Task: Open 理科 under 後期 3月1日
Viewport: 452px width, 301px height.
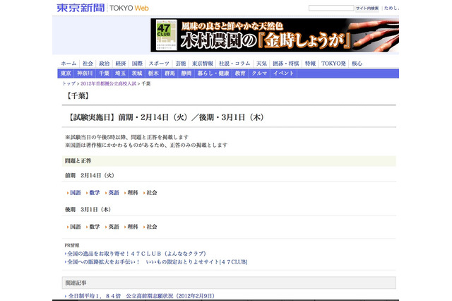Action: pos(133,227)
